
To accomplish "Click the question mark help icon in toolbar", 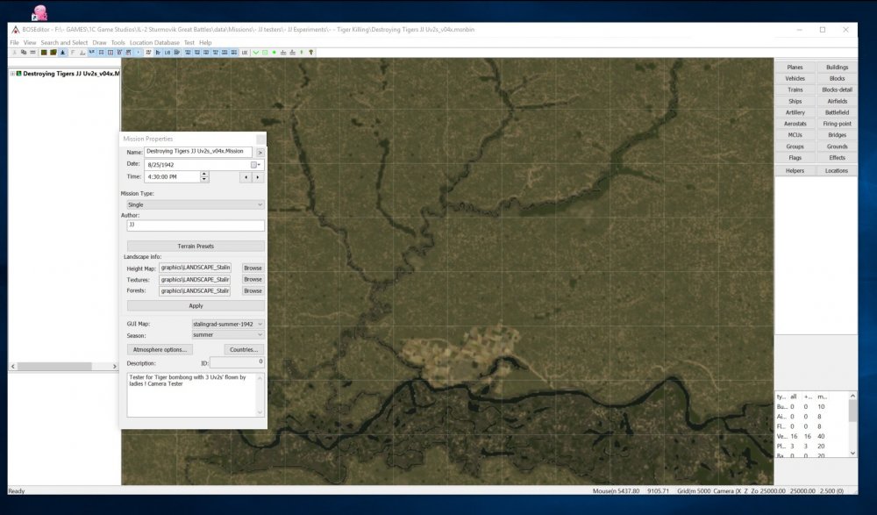I will click(311, 52).
